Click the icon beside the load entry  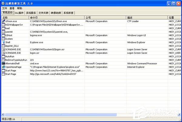point(3,28)
